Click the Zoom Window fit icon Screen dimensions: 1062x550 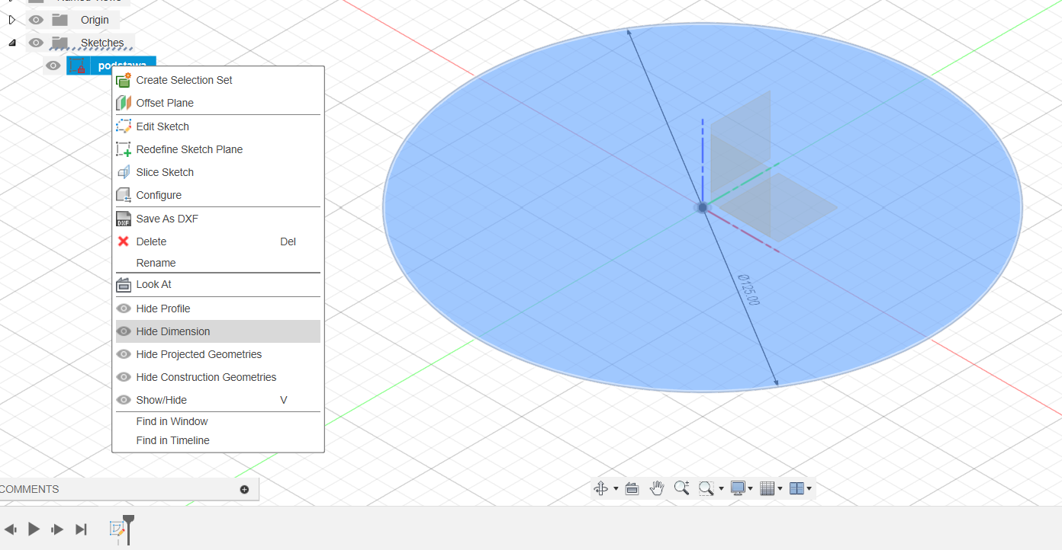706,488
